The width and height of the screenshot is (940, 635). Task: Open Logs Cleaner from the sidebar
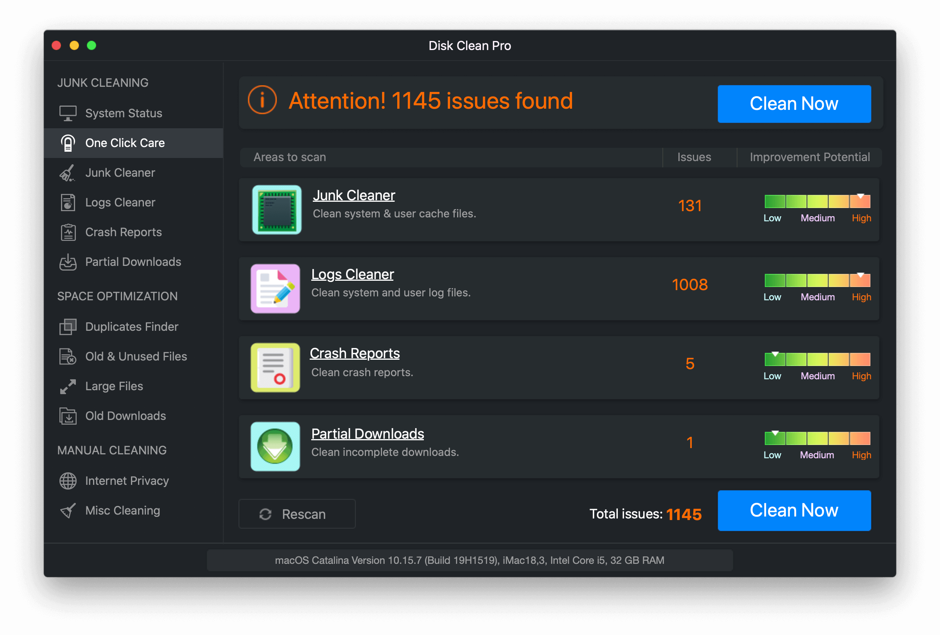point(133,203)
